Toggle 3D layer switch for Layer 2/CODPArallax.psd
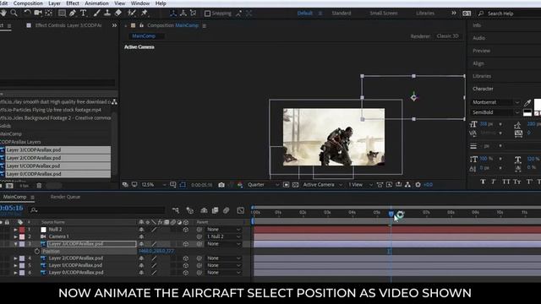 click(x=186, y=258)
